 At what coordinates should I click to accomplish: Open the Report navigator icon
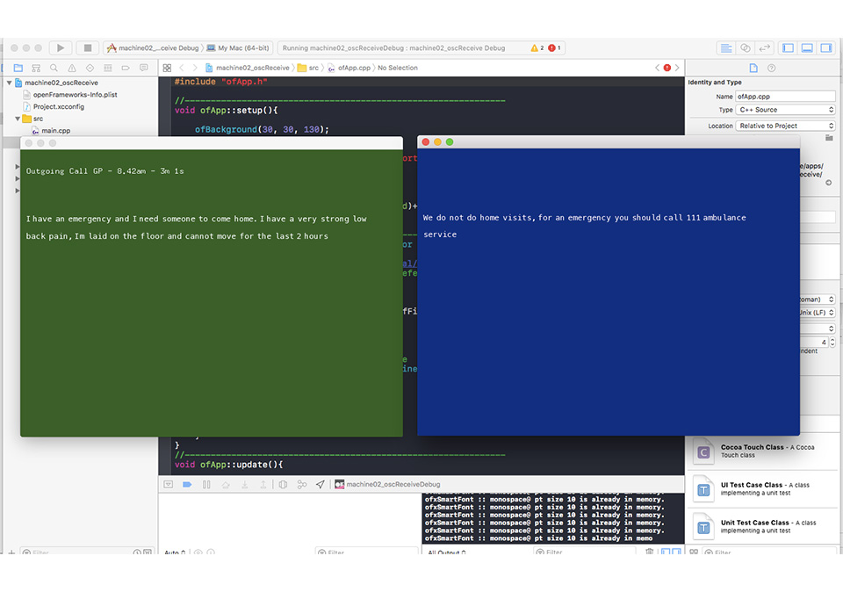(143, 68)
